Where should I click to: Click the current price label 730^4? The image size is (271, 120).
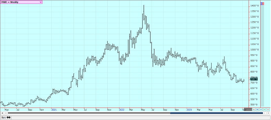coord(254,79)
